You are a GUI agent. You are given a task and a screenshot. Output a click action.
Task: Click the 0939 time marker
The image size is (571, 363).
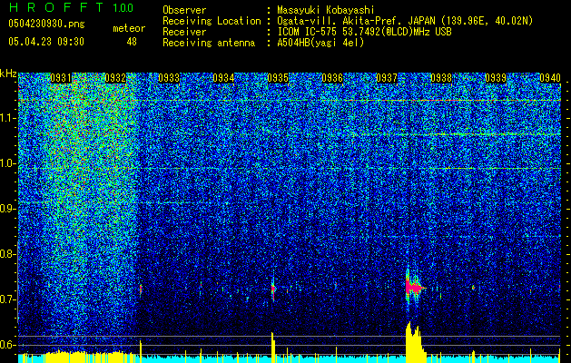496,78
